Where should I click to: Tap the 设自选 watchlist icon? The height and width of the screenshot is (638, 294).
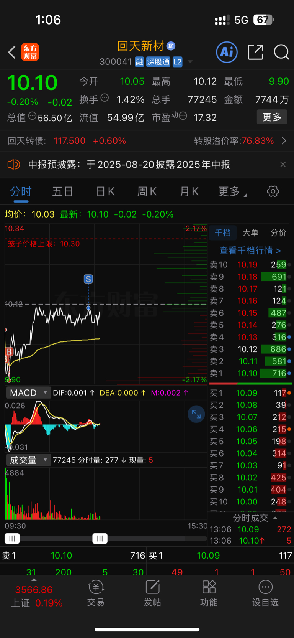[265, 593]
